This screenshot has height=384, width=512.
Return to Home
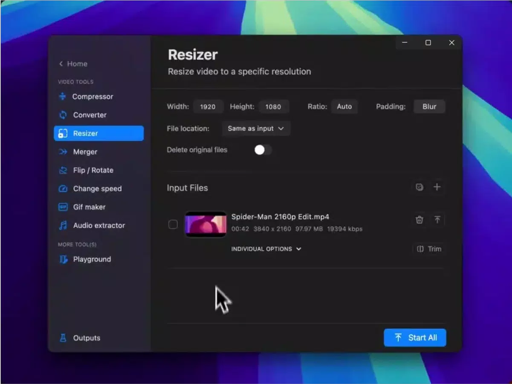click(x=73, y=64)
